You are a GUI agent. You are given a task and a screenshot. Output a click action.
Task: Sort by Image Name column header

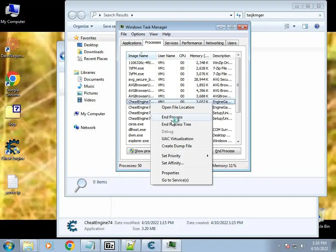point(141,56)
